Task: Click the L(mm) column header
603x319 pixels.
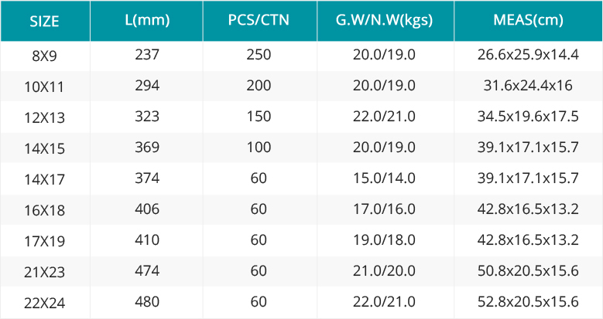Action: tap(146, 21)
